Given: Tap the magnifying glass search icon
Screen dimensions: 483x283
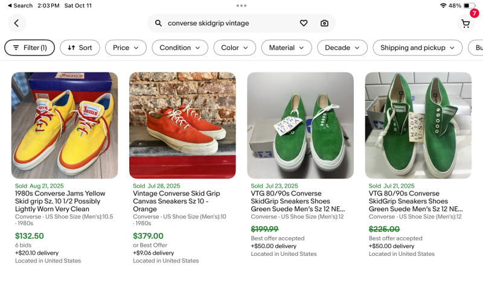Looking at the screenshot, I should point(158,24).
